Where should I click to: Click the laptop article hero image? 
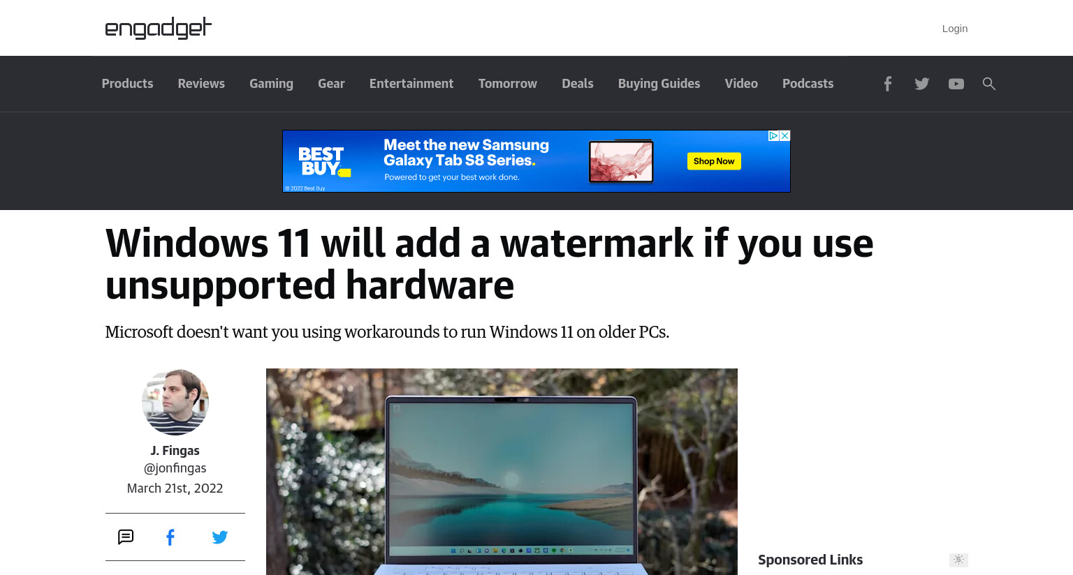(502, 472)
